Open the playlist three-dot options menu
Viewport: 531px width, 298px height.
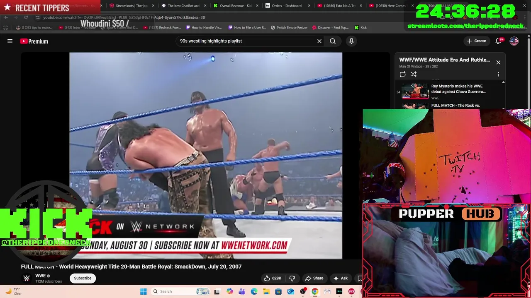tap(498, 74)
